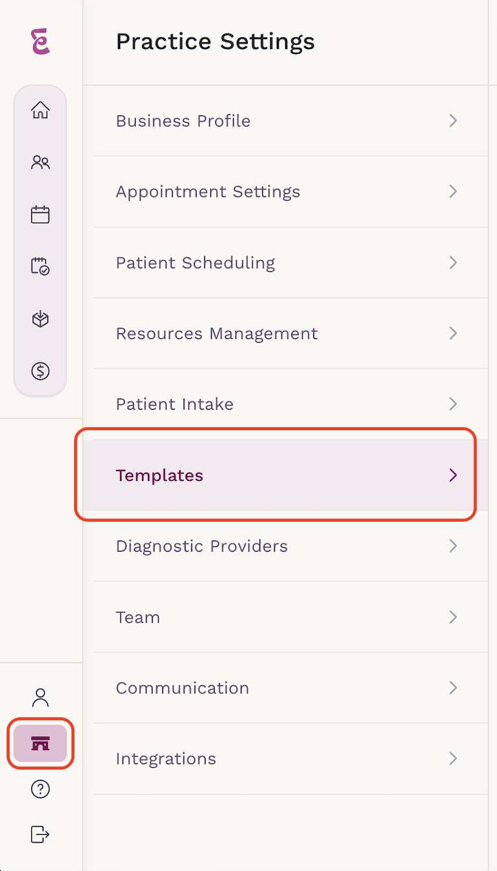Open the calendar with checkmark icon
The image size is (497, 871).
pos(40,266)
